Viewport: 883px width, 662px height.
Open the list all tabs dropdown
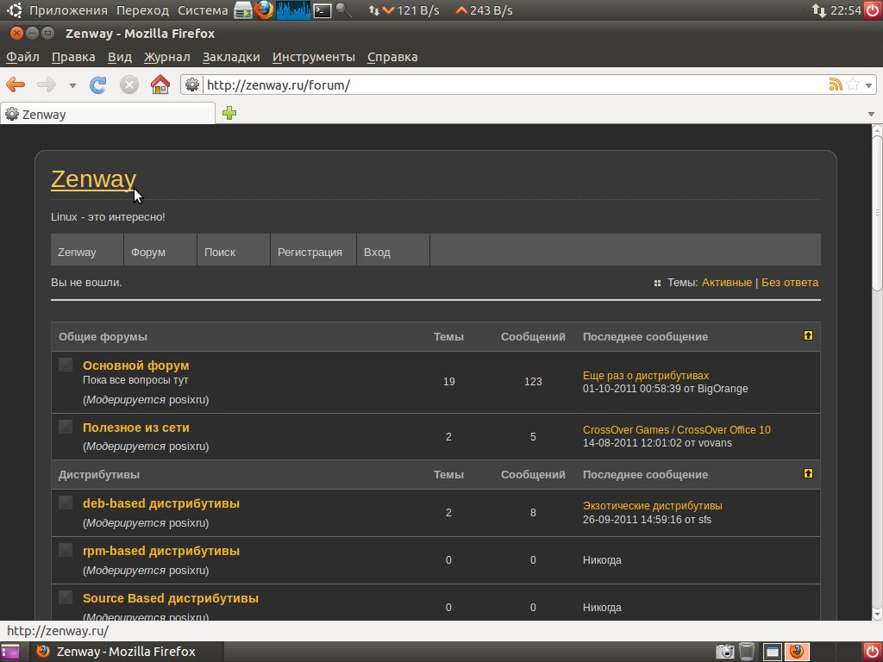coord(871,114)
